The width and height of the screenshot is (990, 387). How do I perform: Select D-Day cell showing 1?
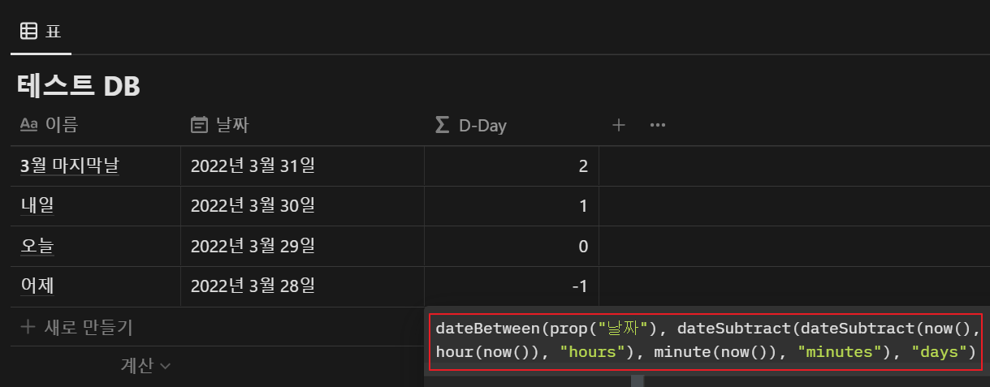click(512, 206)
